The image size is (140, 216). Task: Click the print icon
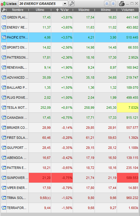coord(122,4)
